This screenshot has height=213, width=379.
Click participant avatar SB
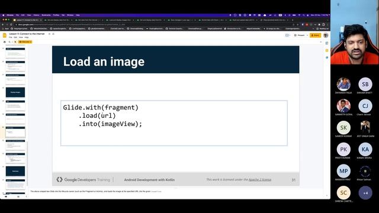point(365,84)
